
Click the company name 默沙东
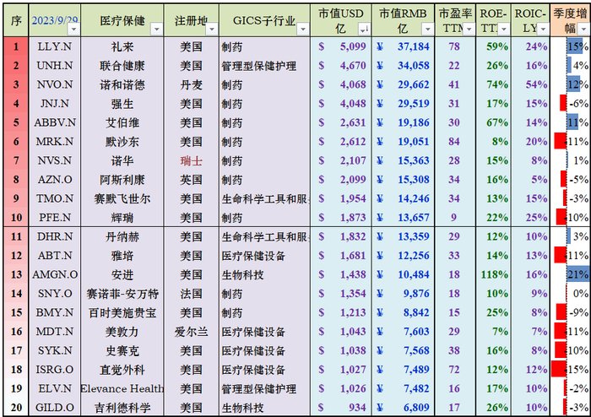click(x=122, y=142)
